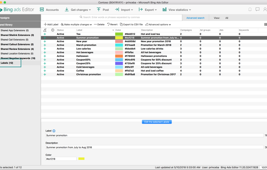267x170 pixels.
Task: Click the warning triangle column header
Action: point(45,30)
